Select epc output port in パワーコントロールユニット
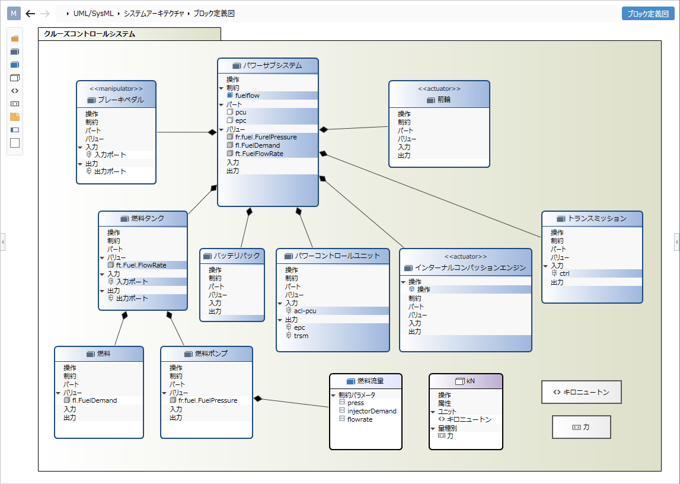Image resolution: width=680 pixels, height=484 pixels. tap(299, 327)
